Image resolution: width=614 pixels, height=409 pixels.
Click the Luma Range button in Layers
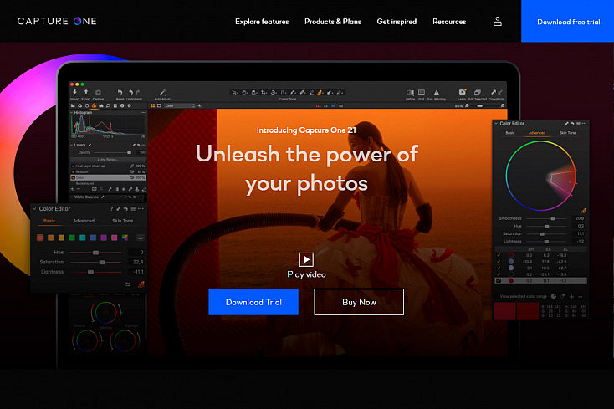click(108, 160)
